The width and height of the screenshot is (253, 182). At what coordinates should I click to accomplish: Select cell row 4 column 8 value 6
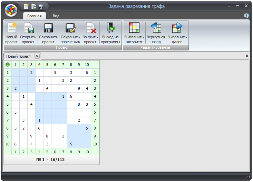pyautogui.click(x=71, y=96)
